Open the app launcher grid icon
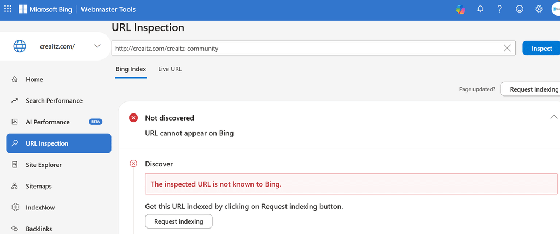 point(8,9)
